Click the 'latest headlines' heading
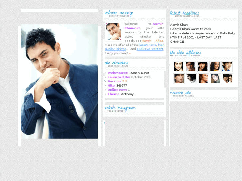The height and width of the screenshot is (181, 242). pos(185,13)
